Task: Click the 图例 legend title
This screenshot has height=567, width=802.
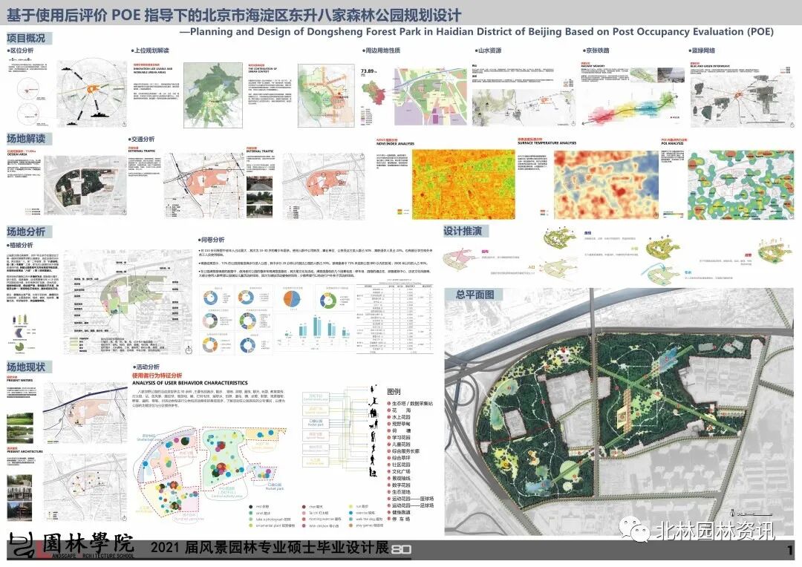Action: pos(394,392)
